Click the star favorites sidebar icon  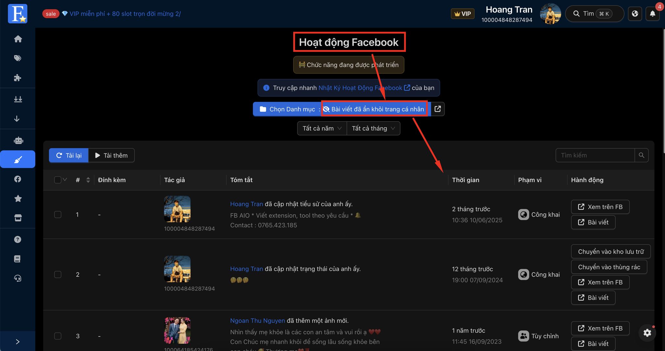click(18, 198)
